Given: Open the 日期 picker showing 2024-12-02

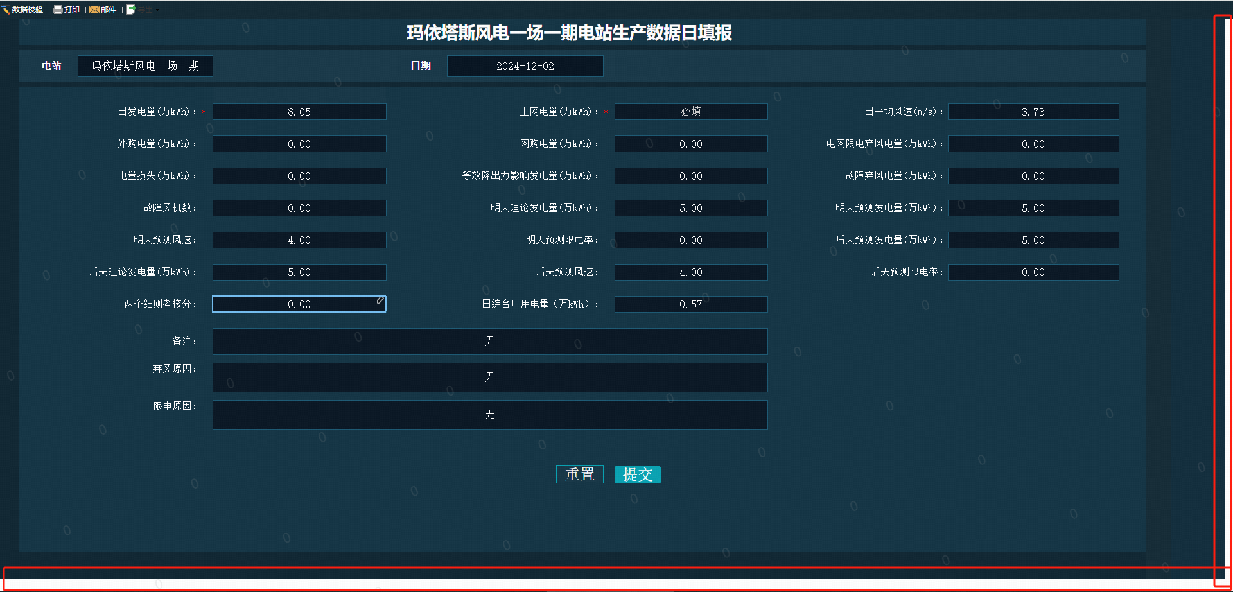Looking at the screenshot, I should (x=525, y=66).
